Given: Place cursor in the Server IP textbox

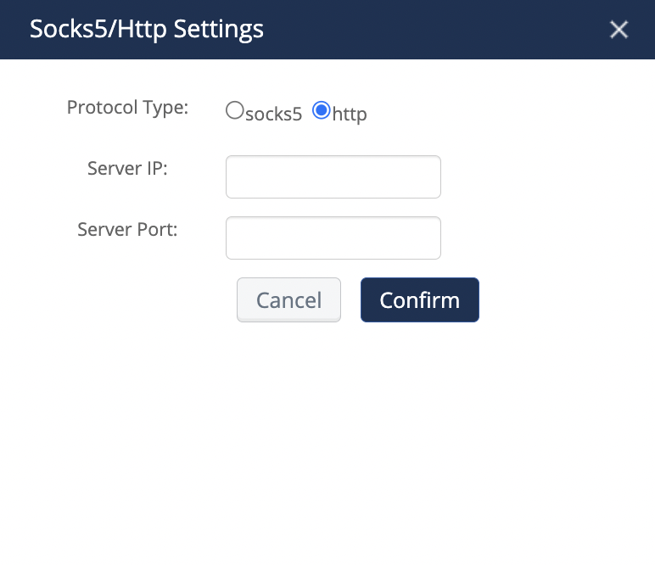Looking at the screenshot, I should [333, 176].
